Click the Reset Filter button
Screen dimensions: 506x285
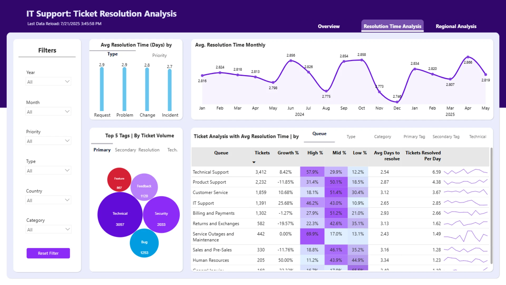(x=48, y=253)
